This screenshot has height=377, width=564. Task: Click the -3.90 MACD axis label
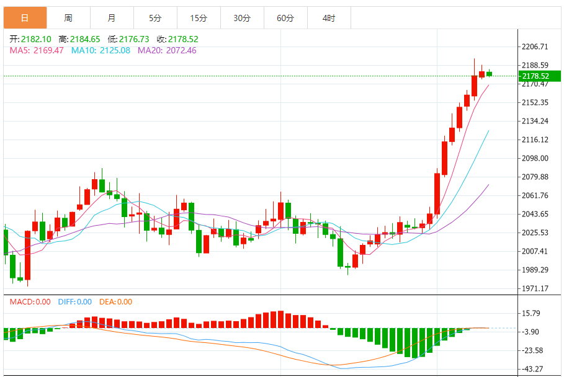click(531, 332)
